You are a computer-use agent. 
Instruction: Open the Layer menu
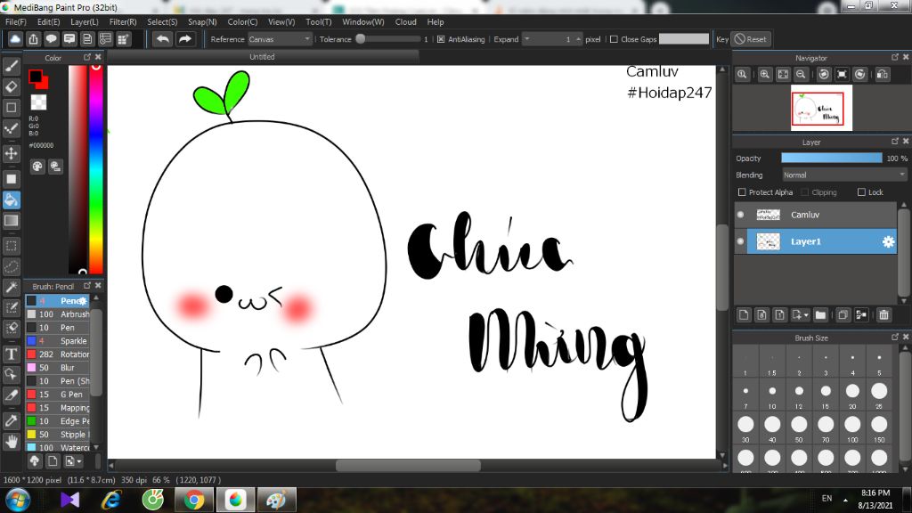(85, 21)
